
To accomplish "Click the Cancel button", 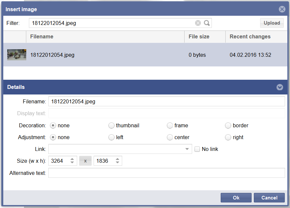I will click(269, 198).
